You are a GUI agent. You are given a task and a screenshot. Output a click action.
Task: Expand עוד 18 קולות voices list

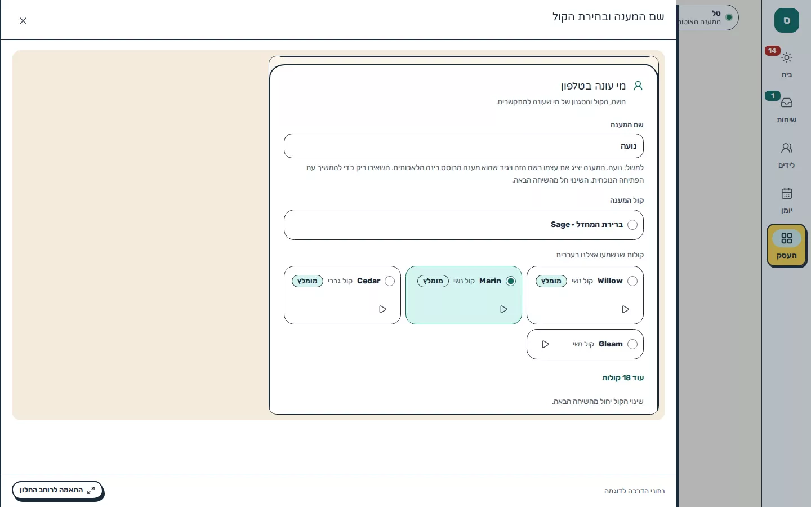[623, 378]
